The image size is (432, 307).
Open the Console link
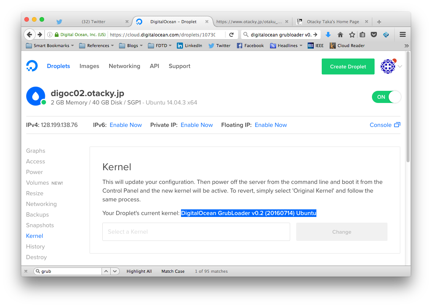tap(385, 125)
